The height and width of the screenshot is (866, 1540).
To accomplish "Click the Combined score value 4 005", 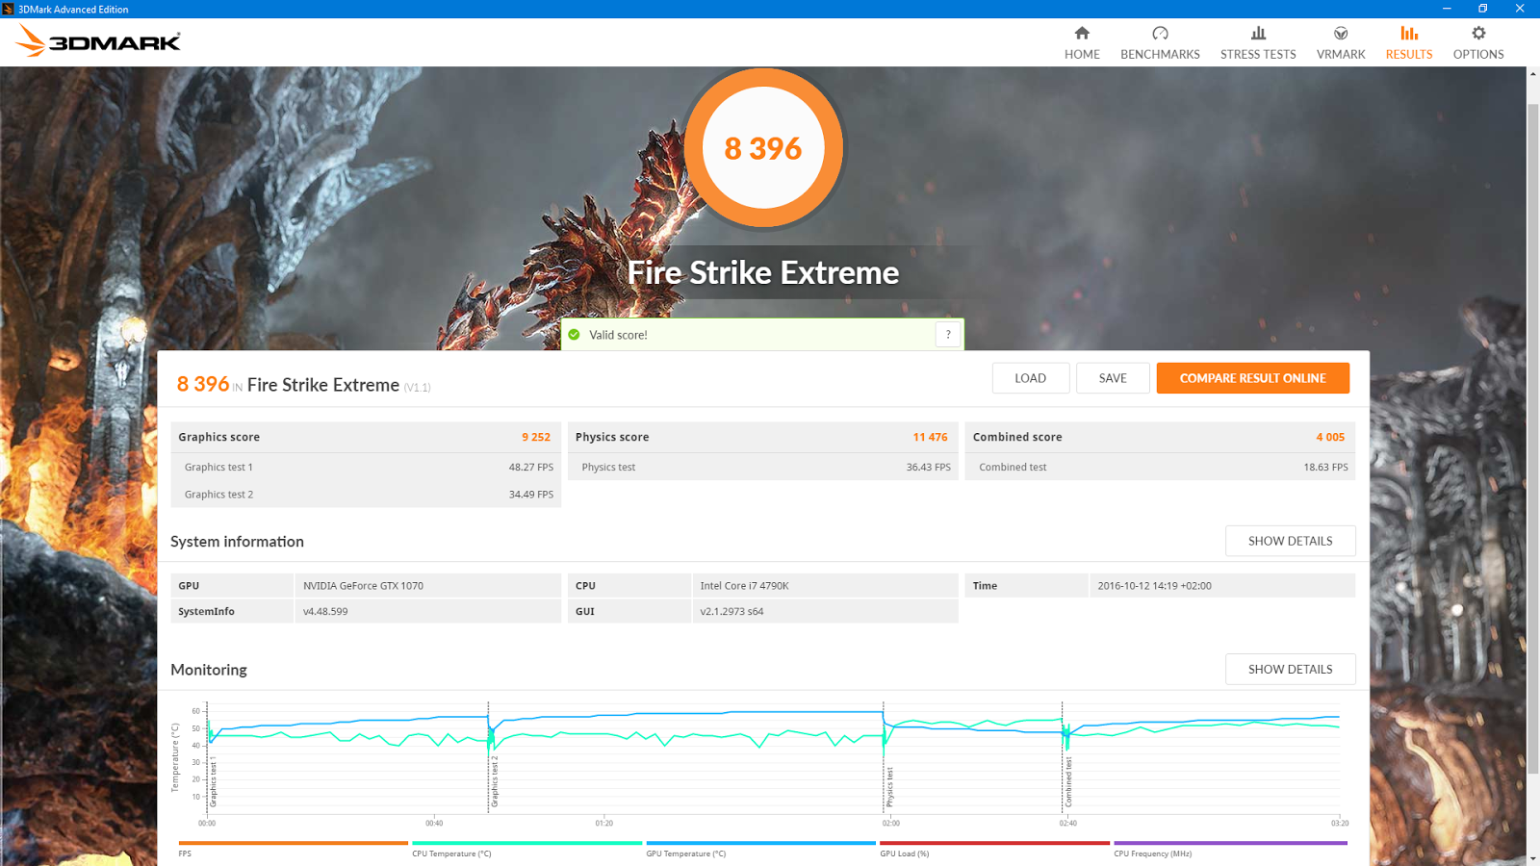I will click(1330, 437).
